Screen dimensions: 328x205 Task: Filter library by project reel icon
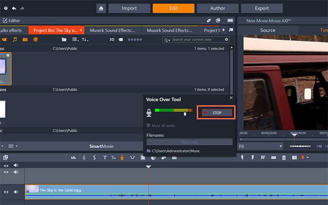click(36, 39)
